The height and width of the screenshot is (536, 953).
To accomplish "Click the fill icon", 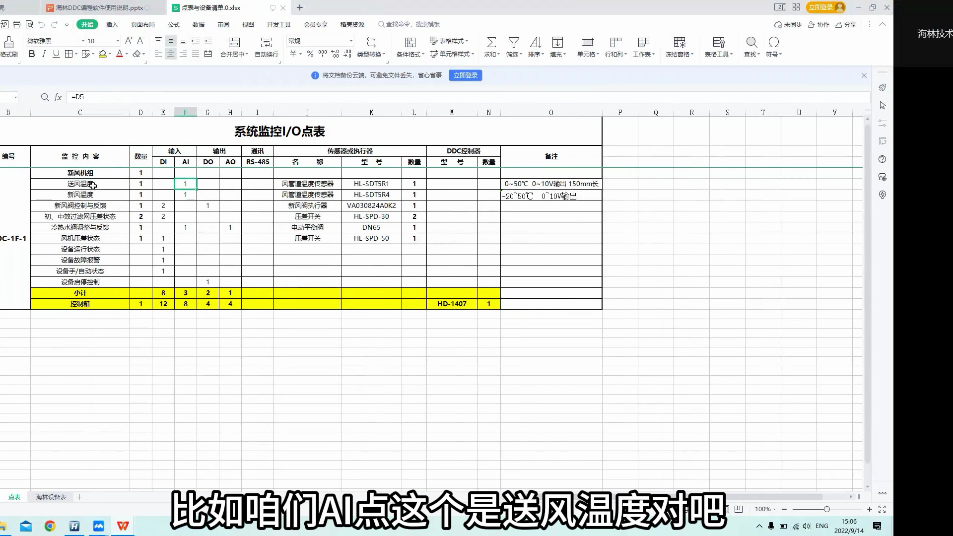I will [x=558, y=43].
